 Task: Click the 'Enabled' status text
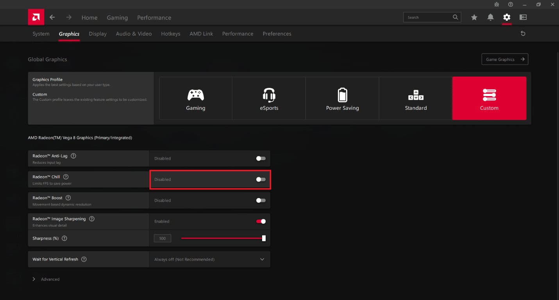click(162, 221)
